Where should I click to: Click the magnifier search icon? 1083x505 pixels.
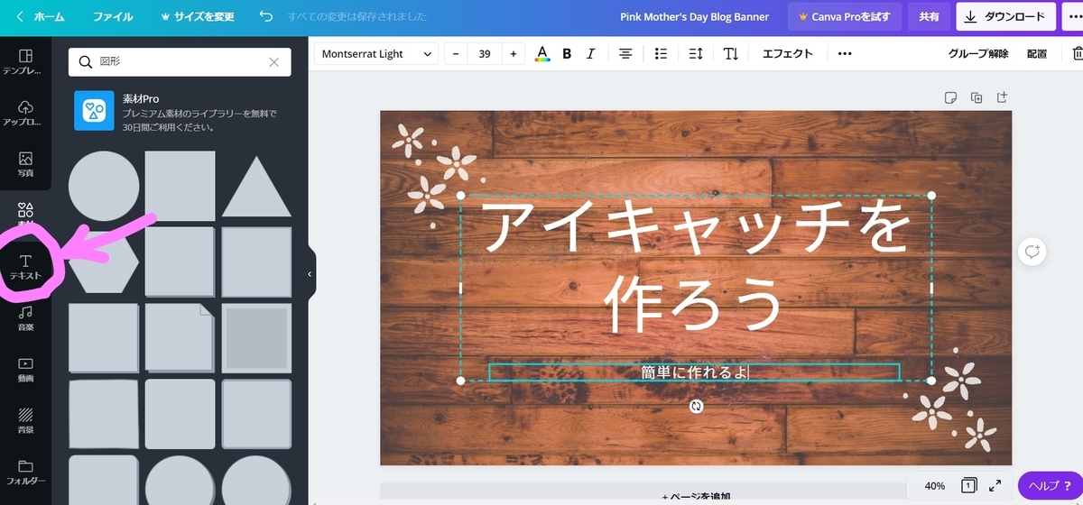[86, 62]
